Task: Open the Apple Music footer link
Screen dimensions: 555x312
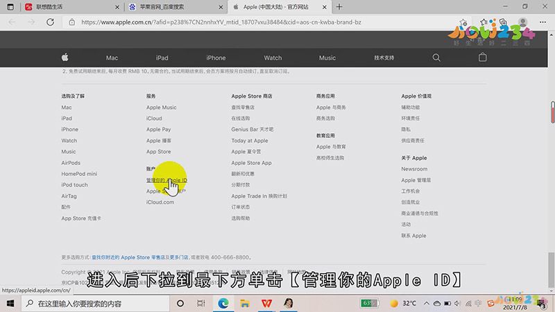Action: [x=162, y=107]
